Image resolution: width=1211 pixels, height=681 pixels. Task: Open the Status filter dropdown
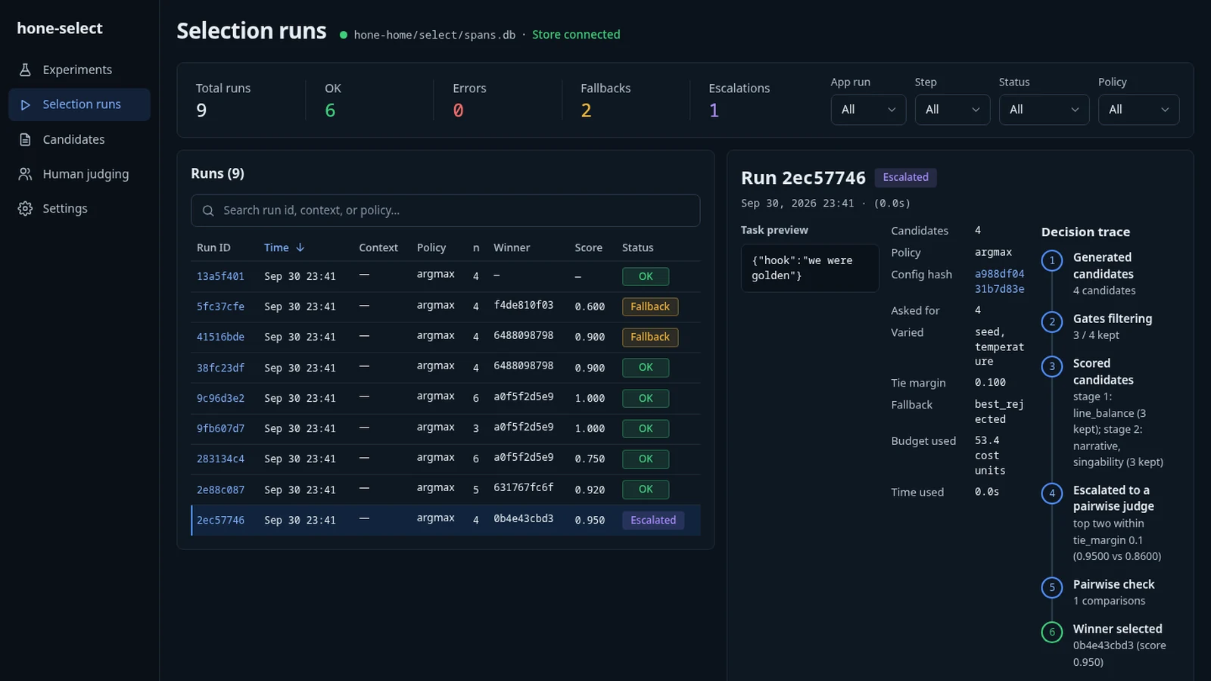click(1044, 110)
